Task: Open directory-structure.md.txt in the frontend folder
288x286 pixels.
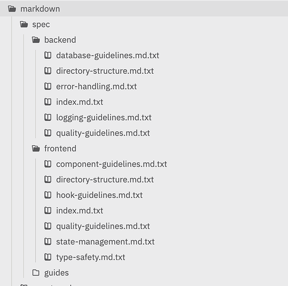Action: tap(105, 180)
